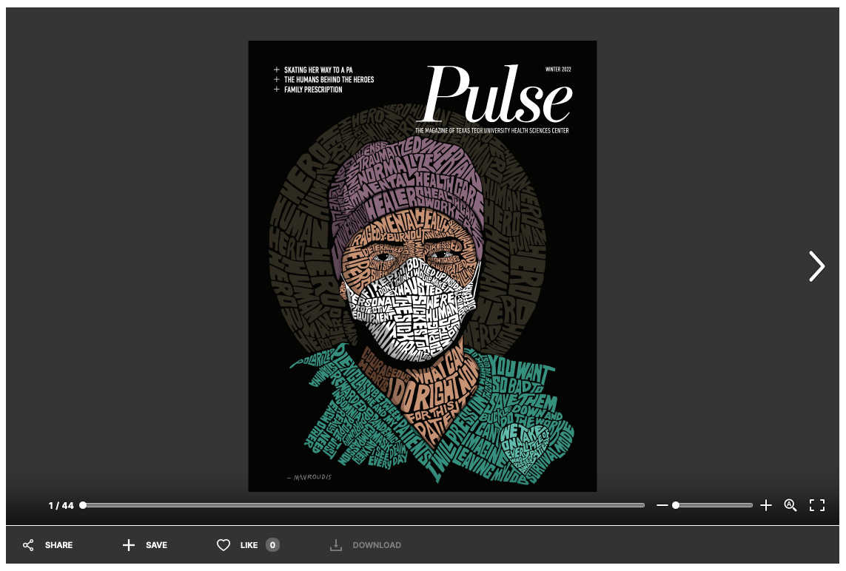Click the DOWNLOAD text label

pyautogui.click(x=377, y=545)
